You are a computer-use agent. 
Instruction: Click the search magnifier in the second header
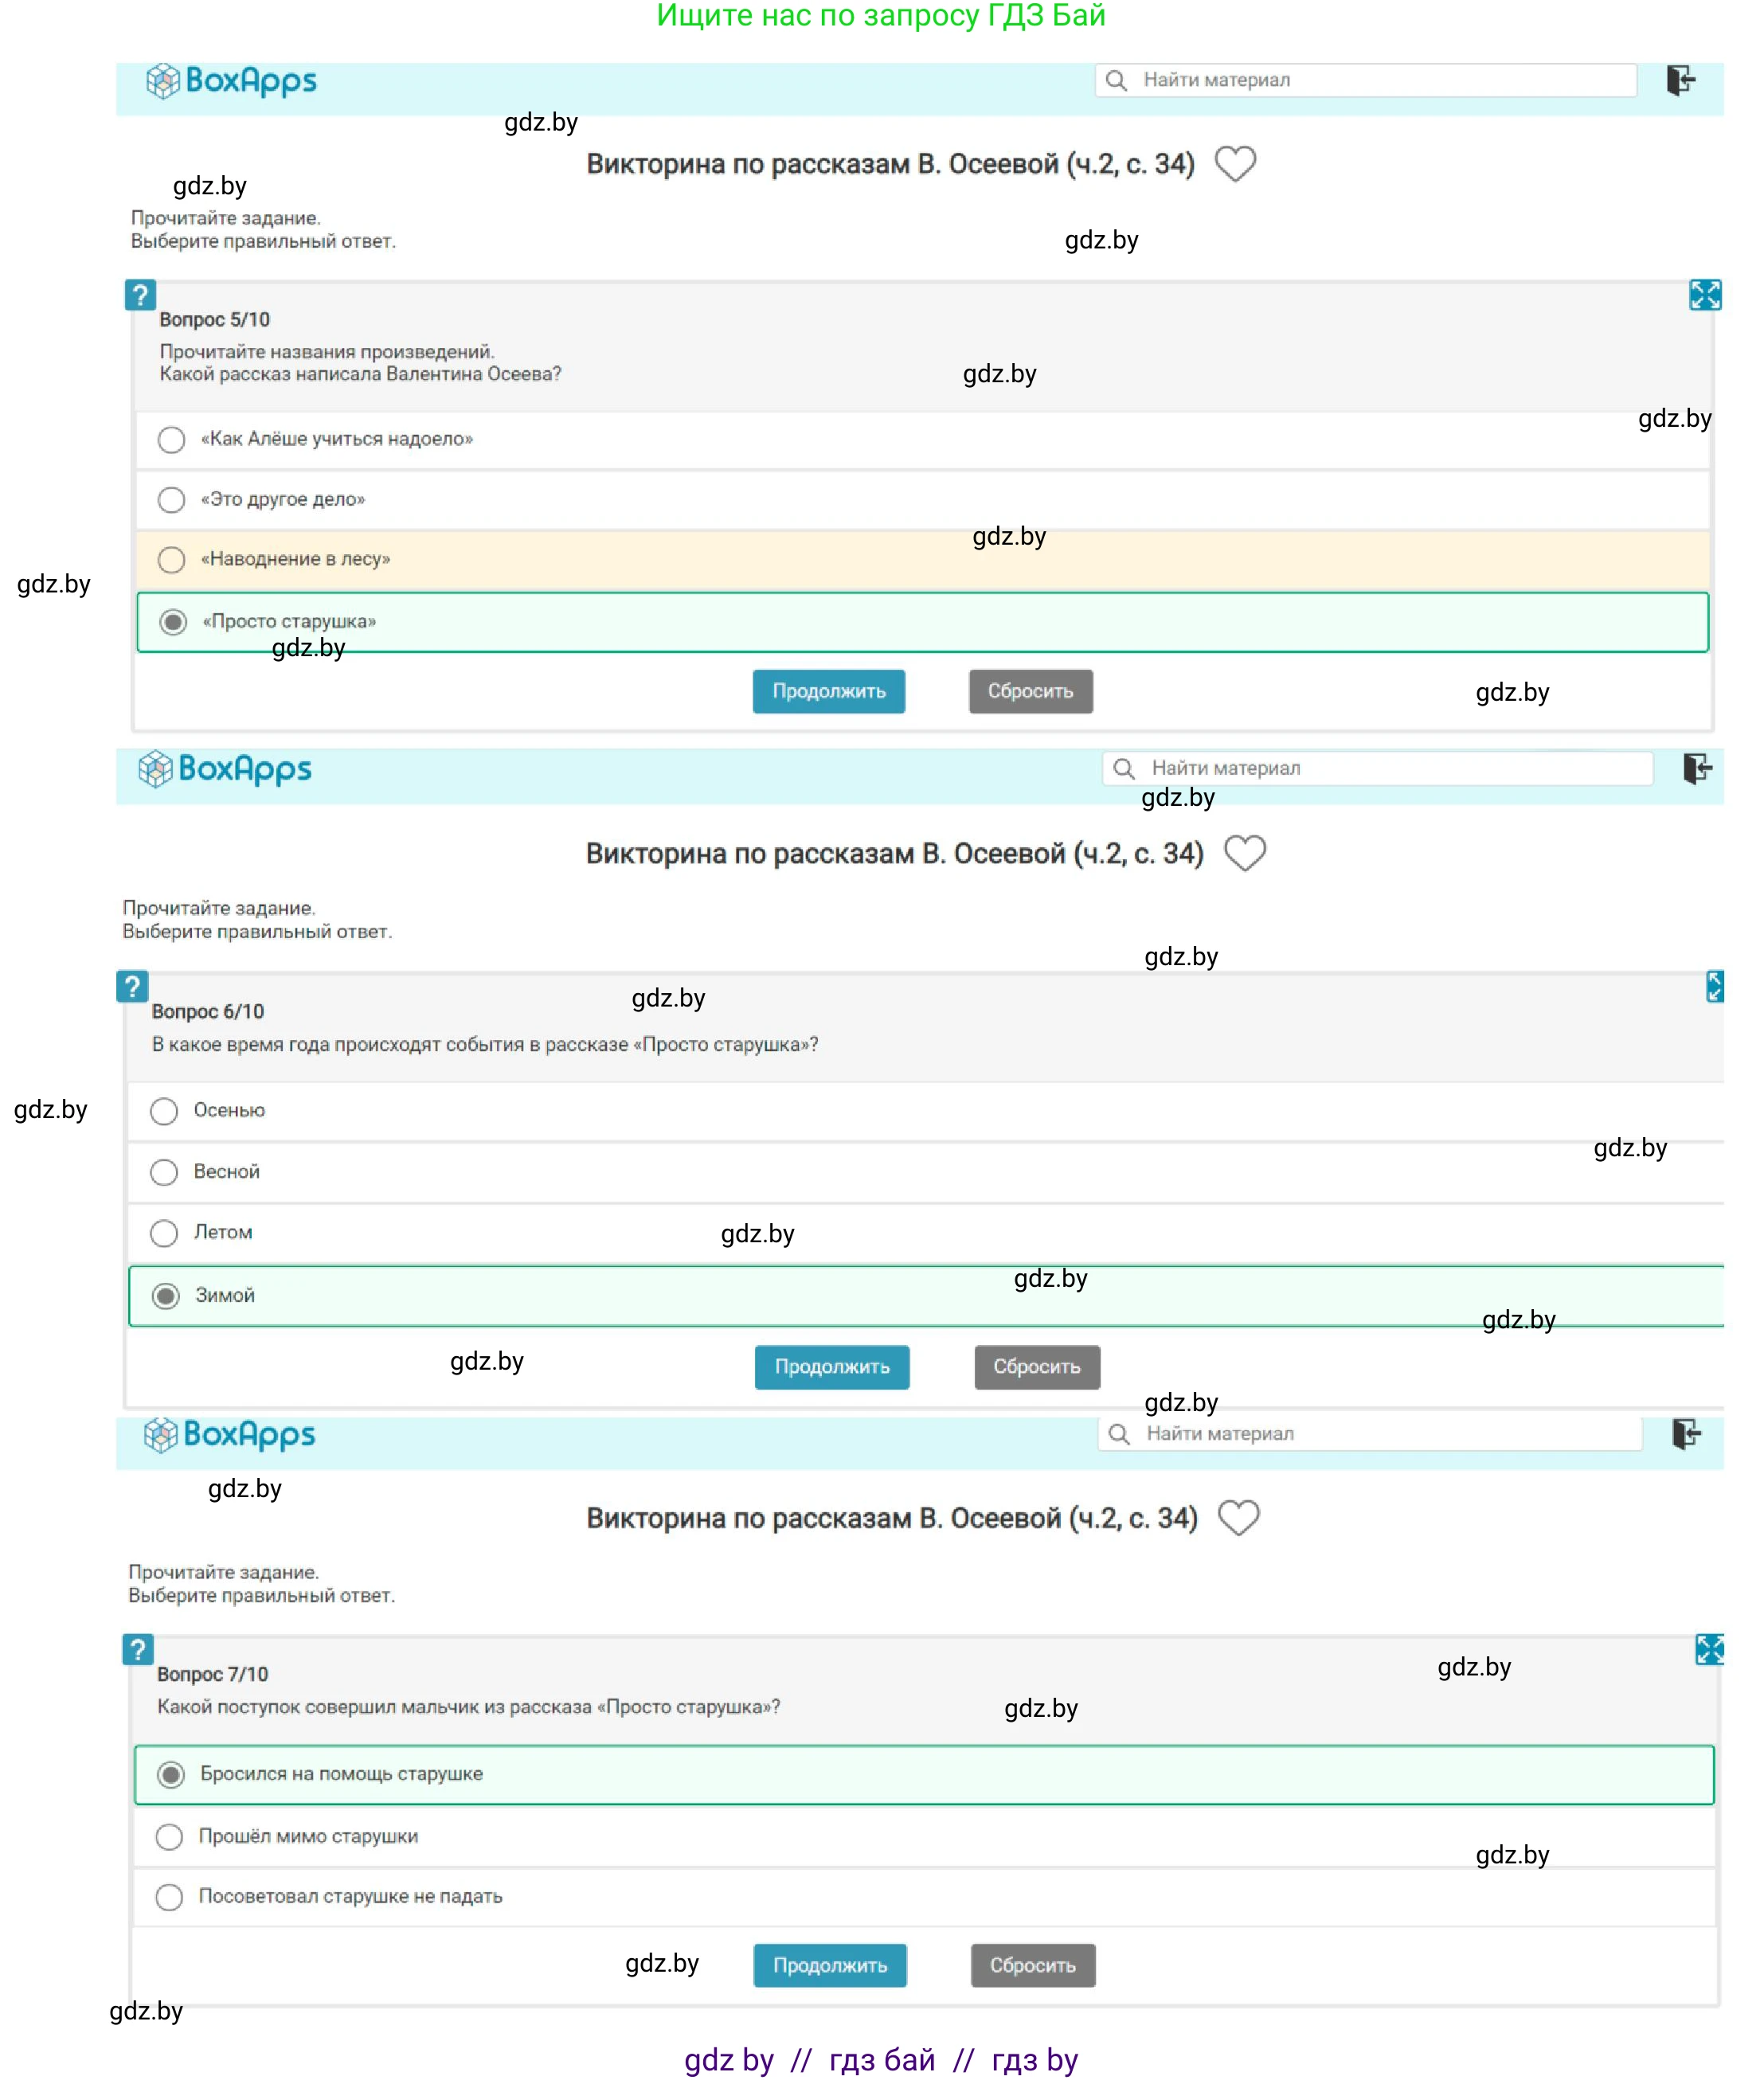(x=1123, y=768)
